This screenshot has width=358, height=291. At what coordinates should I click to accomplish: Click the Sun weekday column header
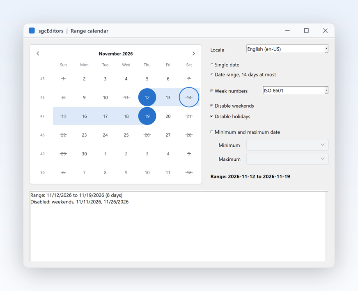pos(63,65)
